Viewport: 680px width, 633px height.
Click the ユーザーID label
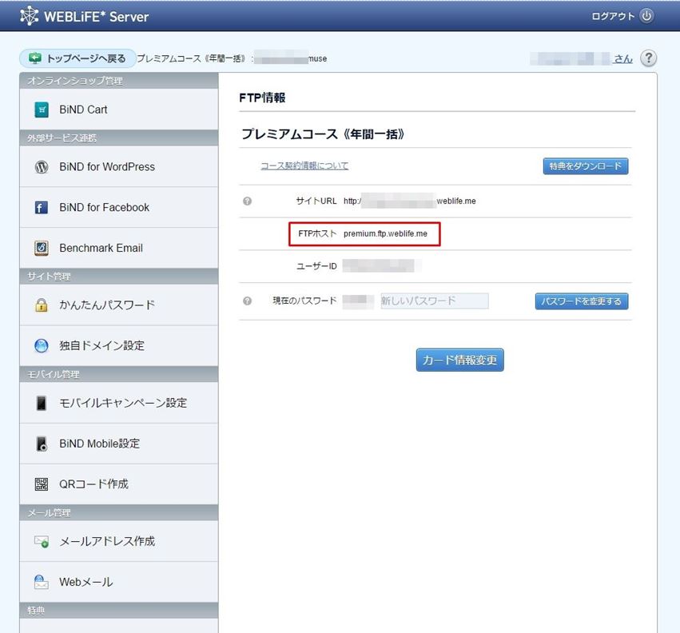(316, 266)
